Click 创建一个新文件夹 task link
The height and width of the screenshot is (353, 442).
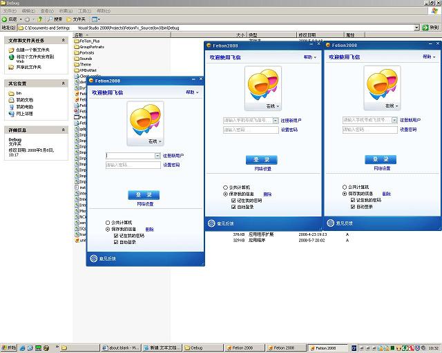pyautogui.click(x=32, y=50)
